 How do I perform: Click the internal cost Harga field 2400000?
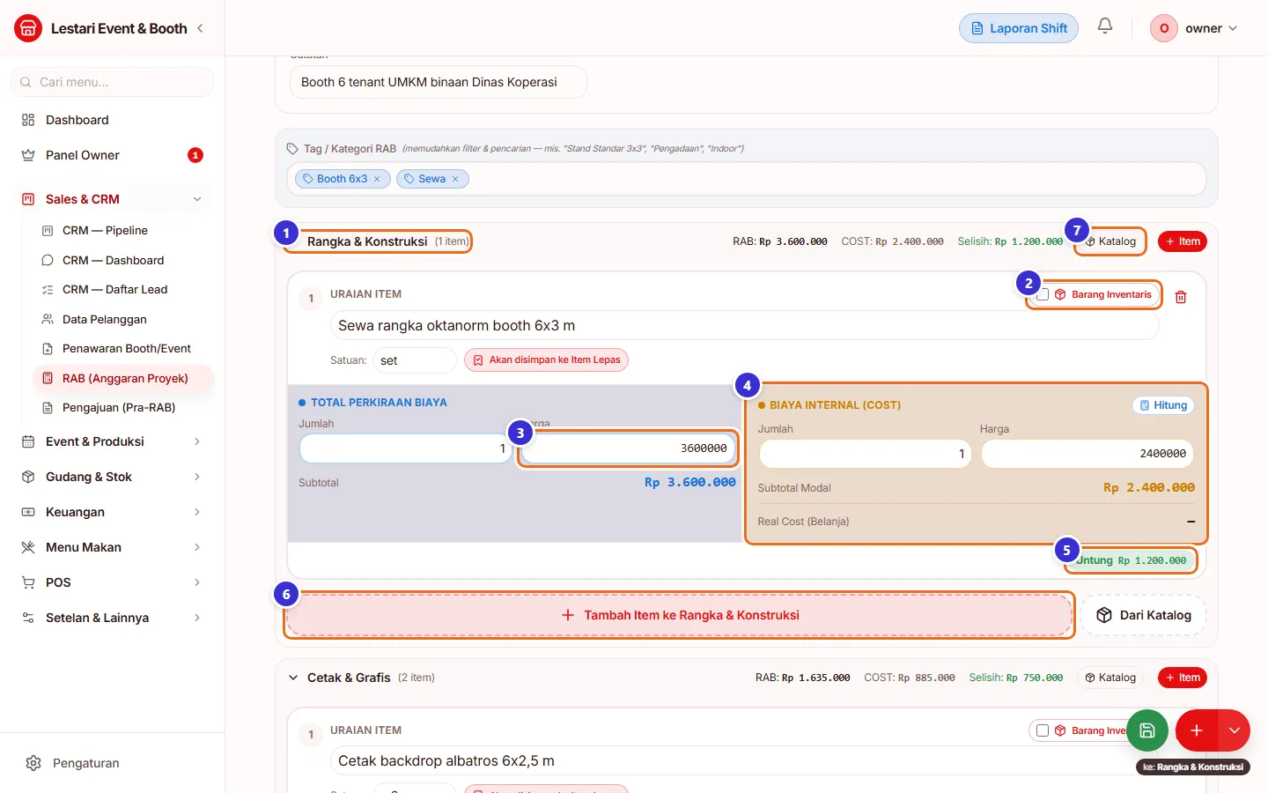tap(1087, 454)
